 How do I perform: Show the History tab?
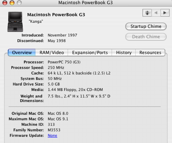pos(124,52)
